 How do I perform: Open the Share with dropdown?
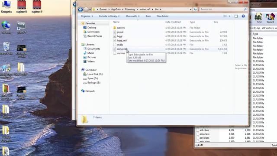tap(132, 16)
